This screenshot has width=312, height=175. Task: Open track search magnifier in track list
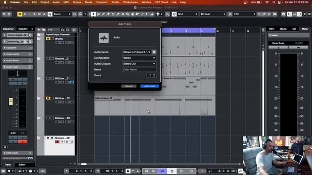[74, 30]
